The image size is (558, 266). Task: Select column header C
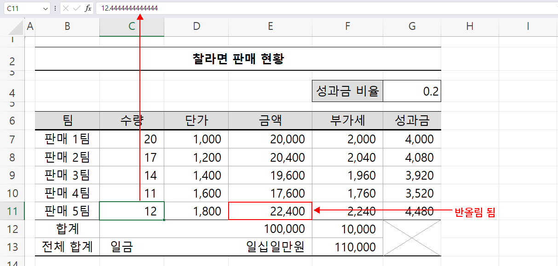point(132,26)
